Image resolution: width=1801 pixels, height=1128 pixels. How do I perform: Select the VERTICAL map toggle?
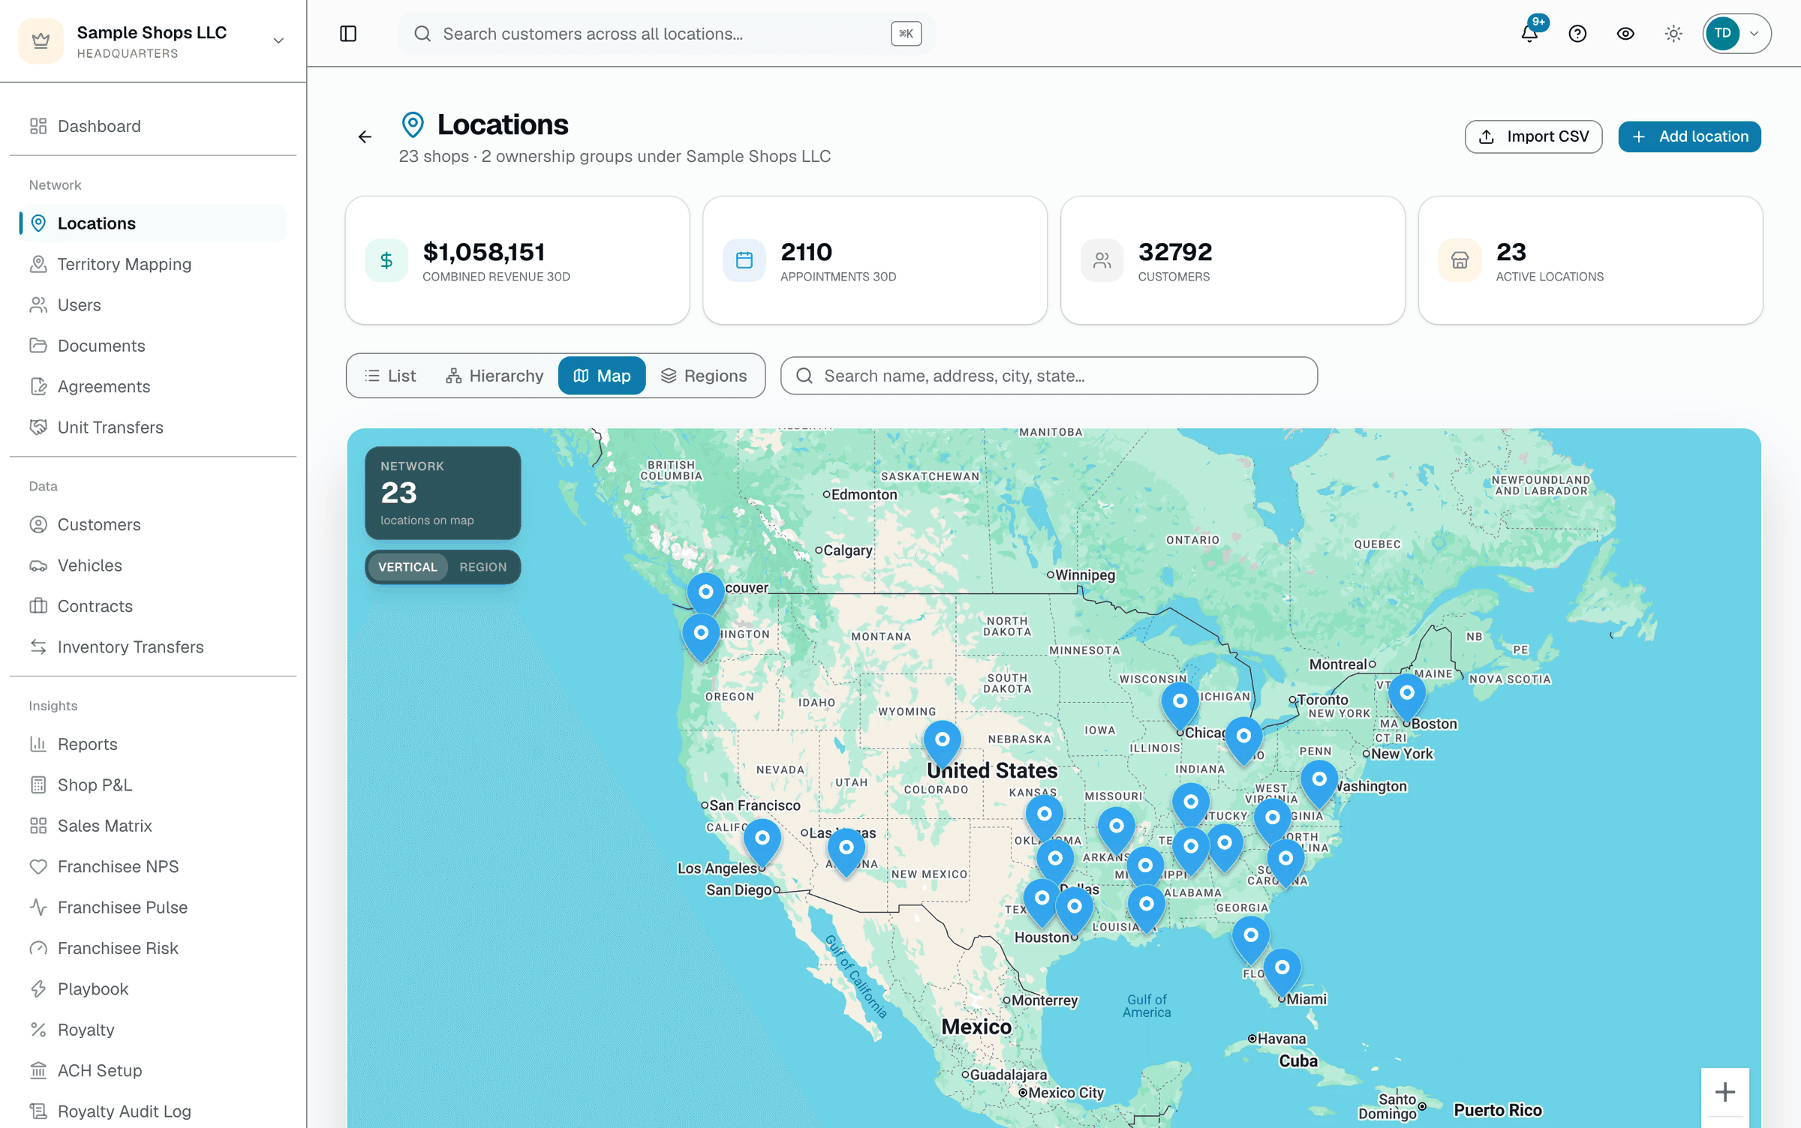[x=407, y=567]
